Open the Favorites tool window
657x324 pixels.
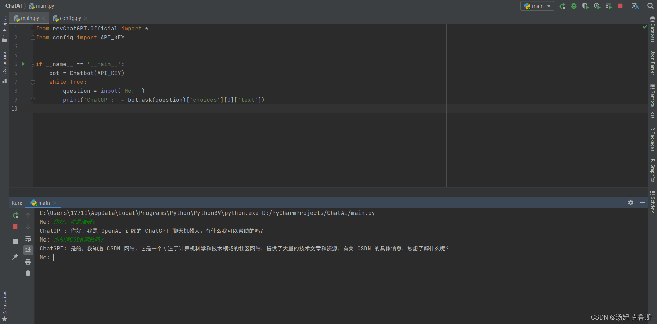pos(4,306)
